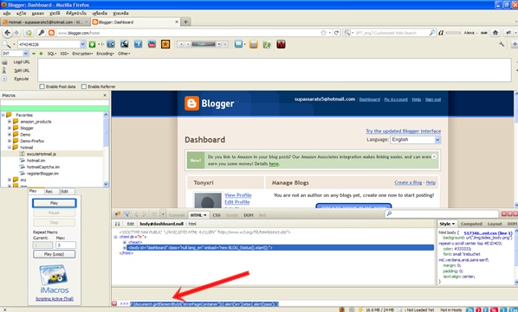Open the SQL menu in HackBar
Screen dimensions: 518x312
(x=52, y=54)
